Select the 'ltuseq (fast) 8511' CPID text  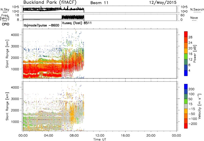77,23
